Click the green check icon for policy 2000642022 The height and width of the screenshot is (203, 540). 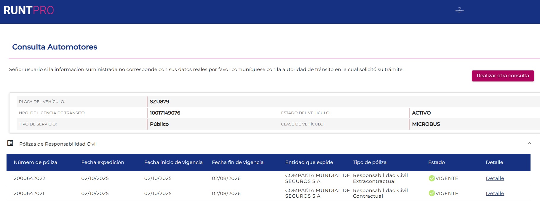[432, 178]
